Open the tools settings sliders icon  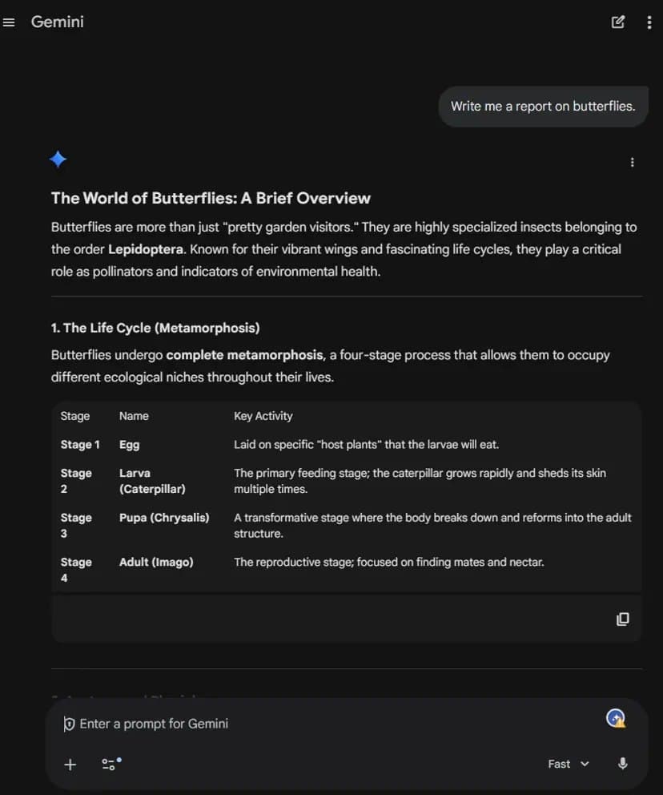(x=110, y=764)
